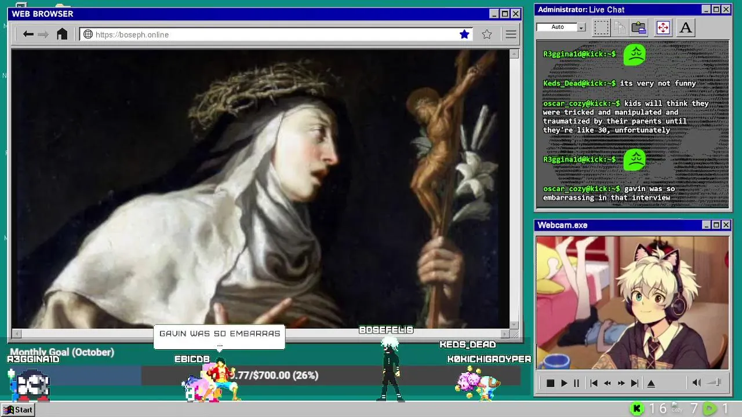The width and height of the screenshot is (742, 417).
Task: Click the 'kids will think they were tricked' message
Action: pos(626,117)
